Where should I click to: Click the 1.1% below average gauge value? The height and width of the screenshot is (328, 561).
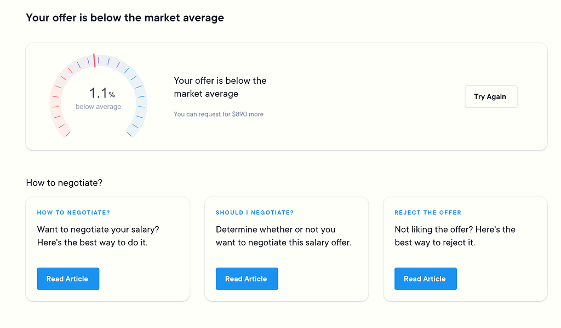tap(101, 93)
